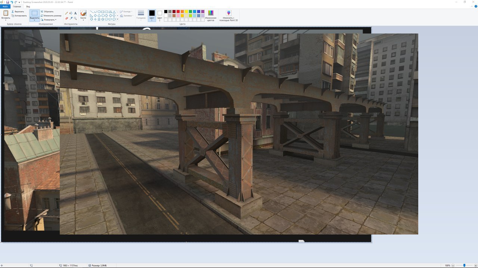Viewport: 478px width, 268px height.
Task: Click the zoom out minus button
Action: (453, 265)
